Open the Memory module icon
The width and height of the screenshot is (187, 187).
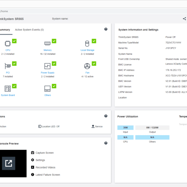pos(47,43)
